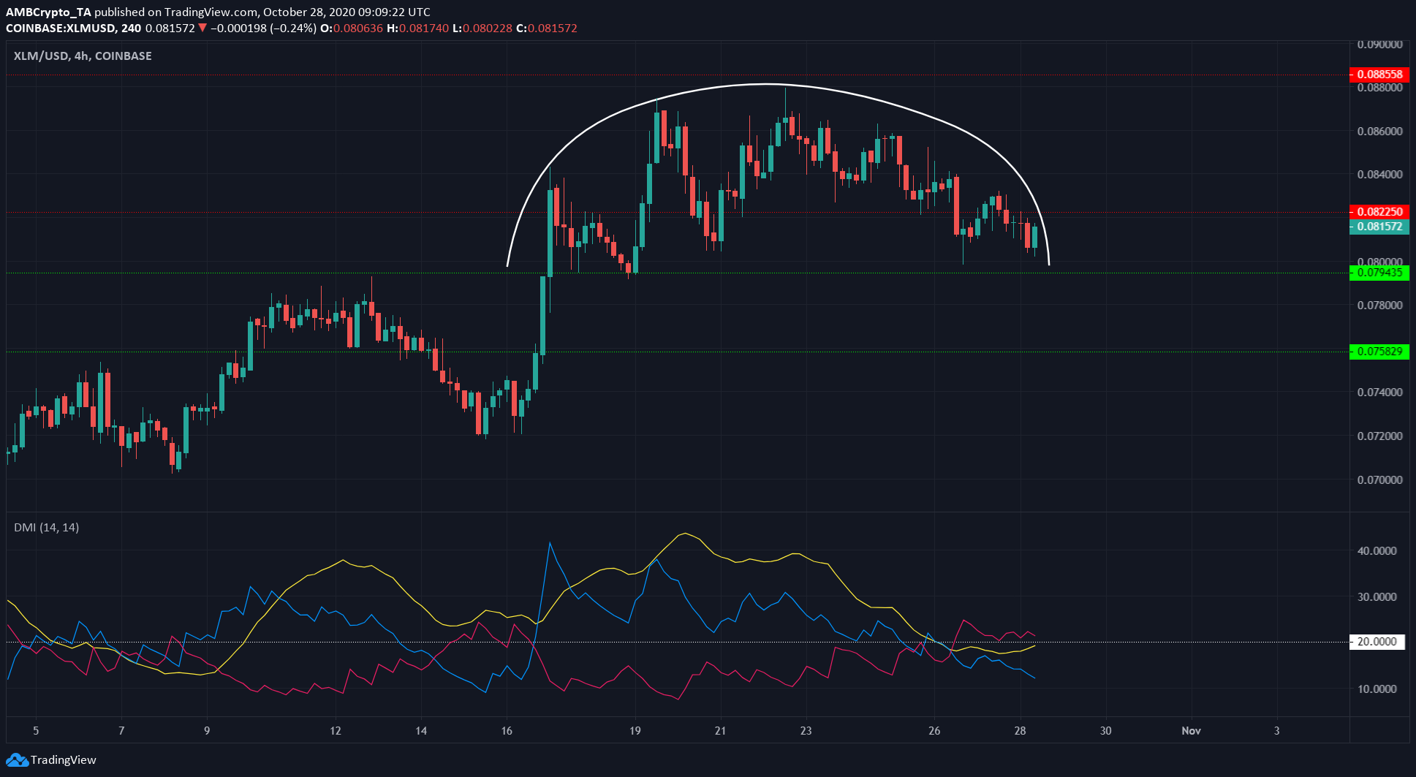Click the AMBCrypto_TA publisher text
1416x777 pixels.
pyautogui.click(x=49, y=12)
